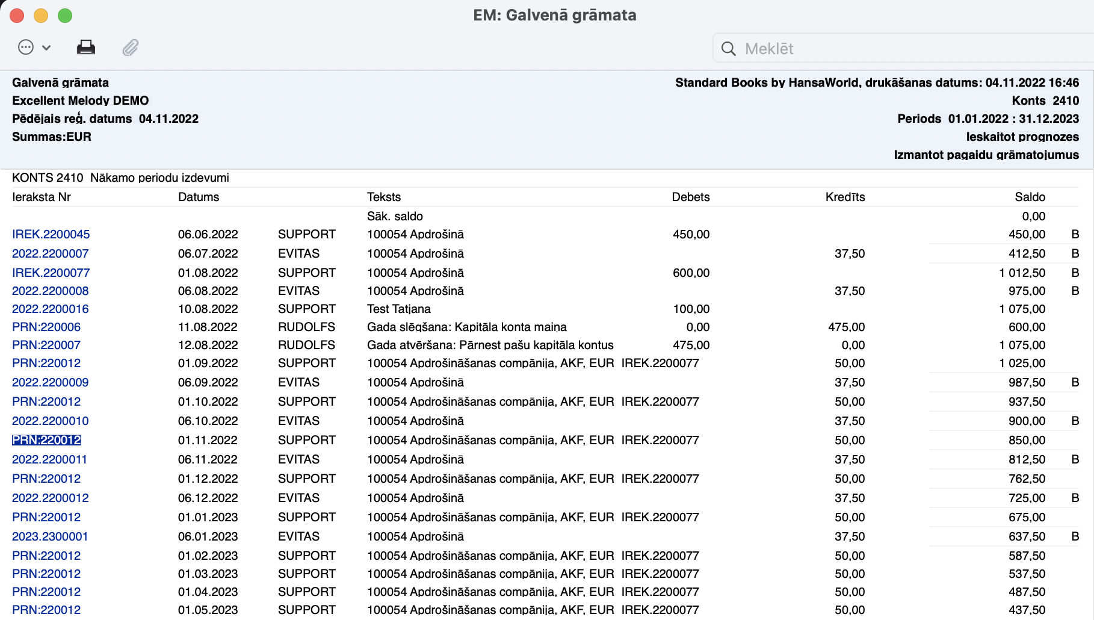Click the paperclip attachments icon
The height and width of the screenshot is (620, 1094).
click(x=131, y=48)
